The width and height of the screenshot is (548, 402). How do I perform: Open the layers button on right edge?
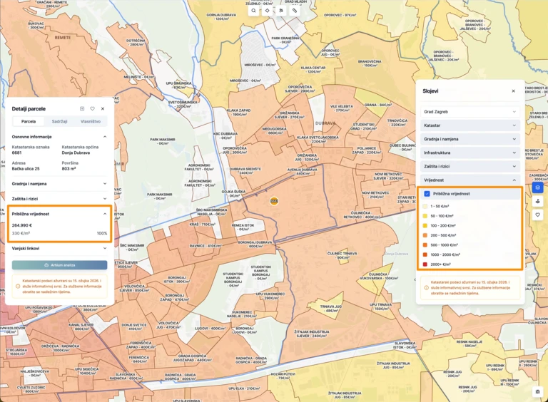[x=537, y=187]
